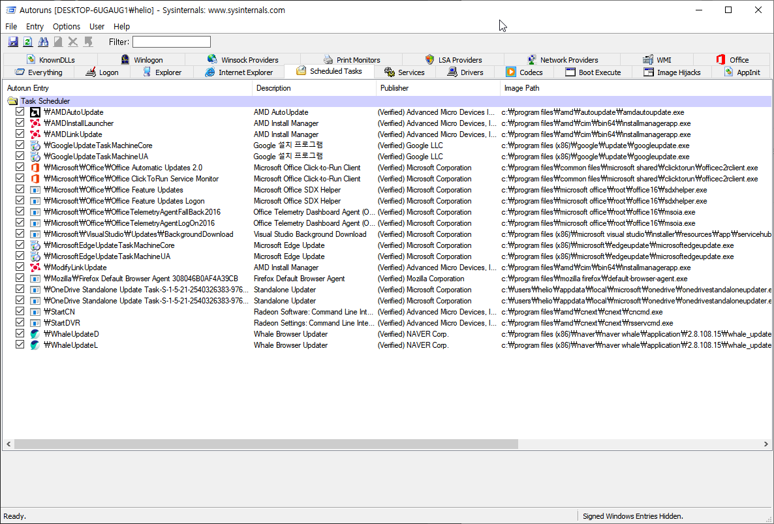Open the Winlogon tab
Viewport: 774px width, 524px height.
pyautogui.click(x=142, y=59)
